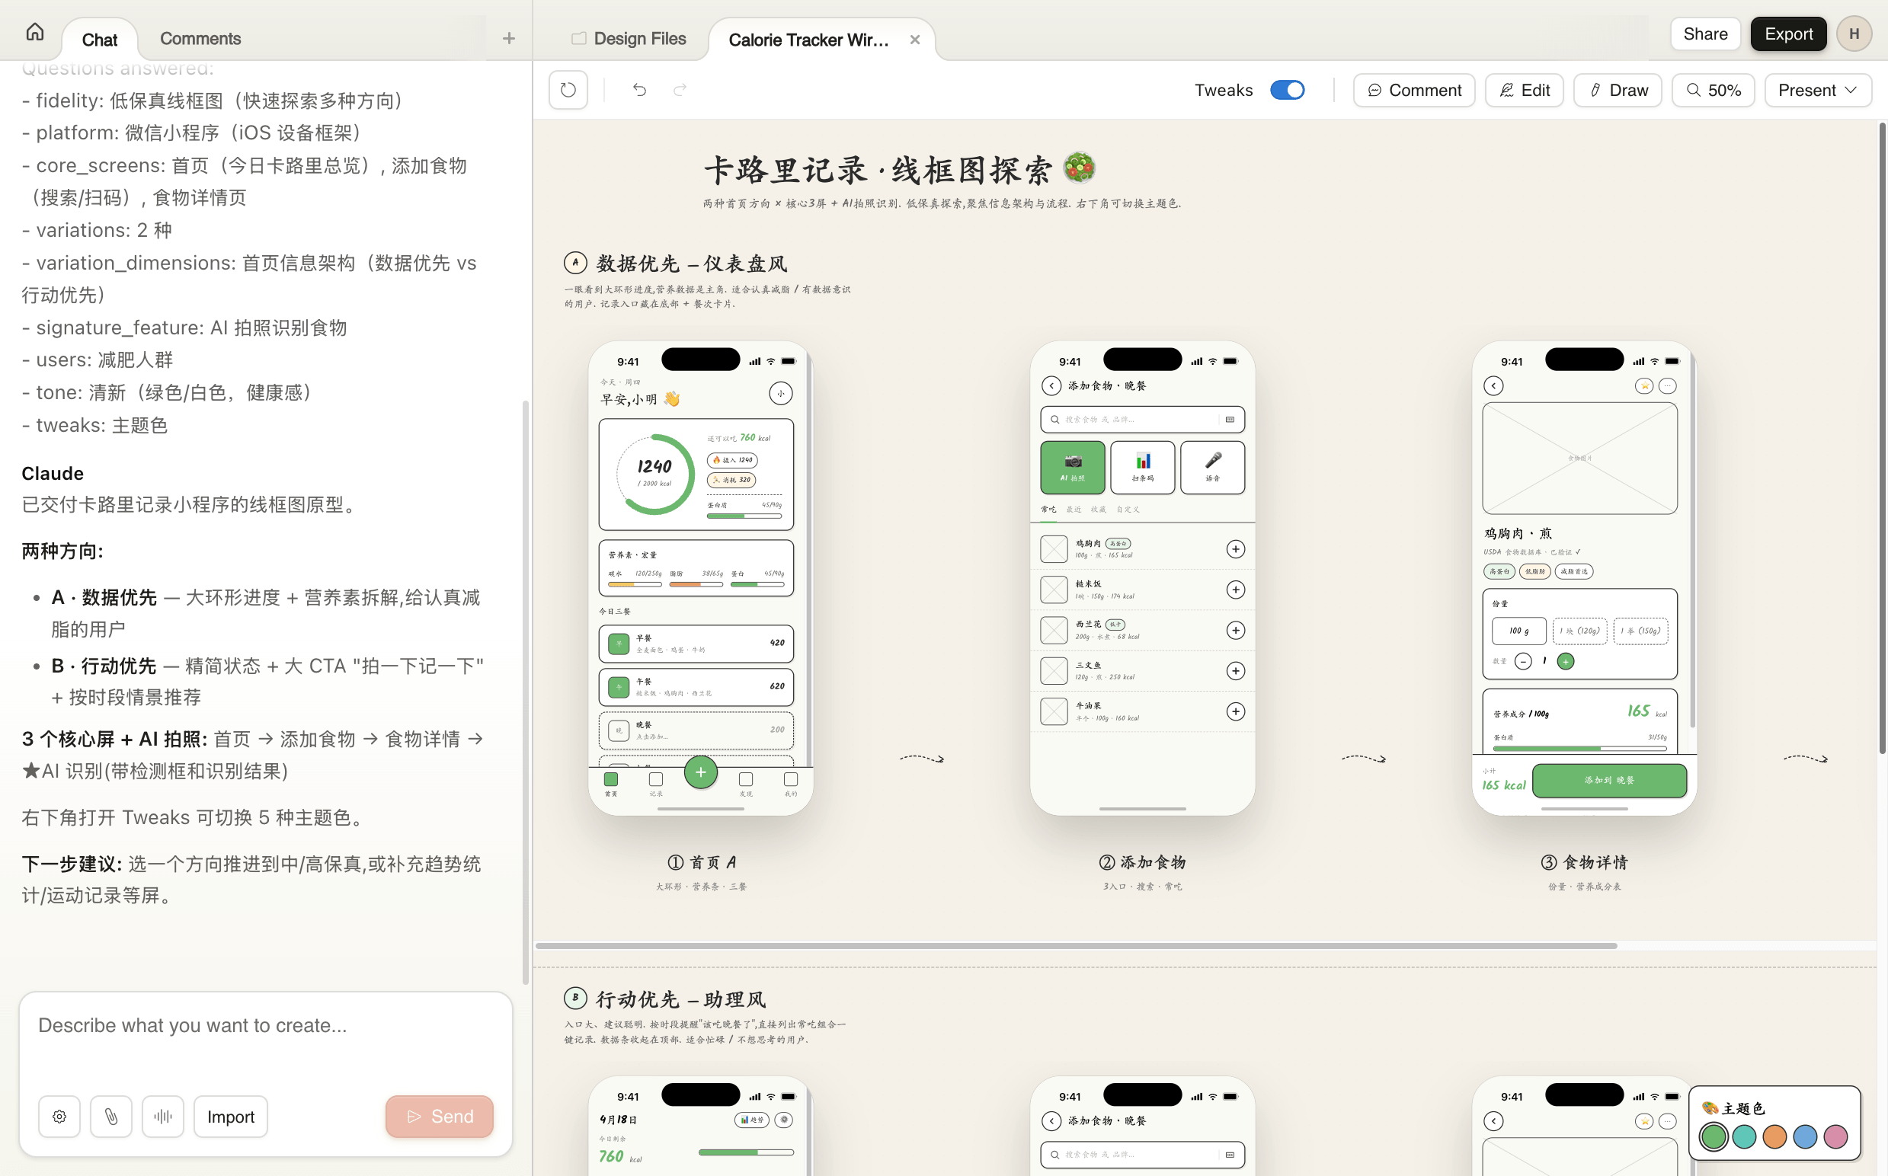Toggle the Tweaks switch off
Viewport: 1888px width, 1176px height.
point(1288,89)
